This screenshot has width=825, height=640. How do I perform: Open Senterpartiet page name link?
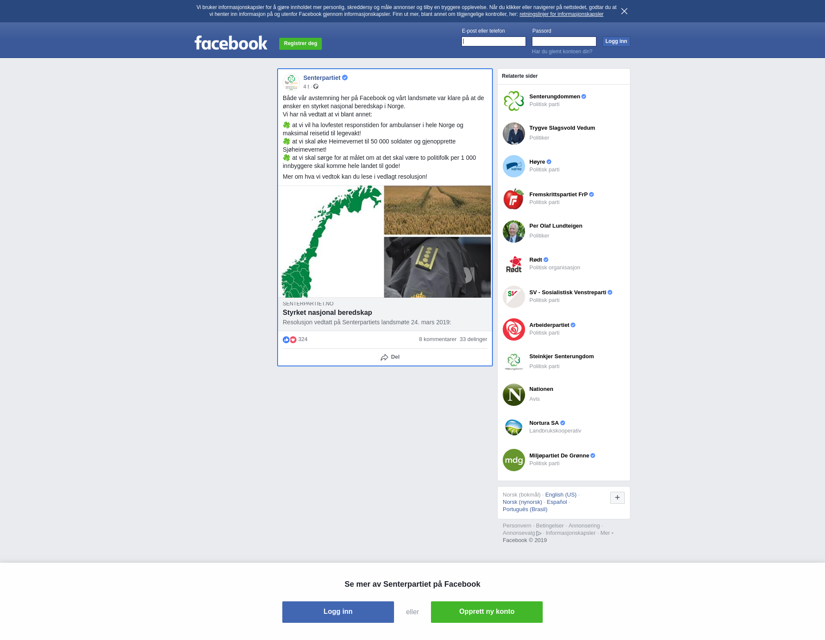click(x=322, y=78)
